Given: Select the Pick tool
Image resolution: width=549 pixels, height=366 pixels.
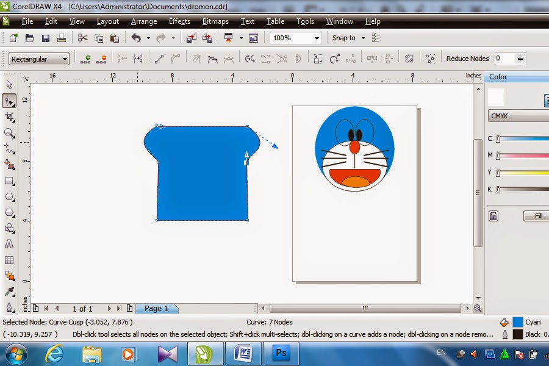Looking at the screenshot, I should 9,85.
